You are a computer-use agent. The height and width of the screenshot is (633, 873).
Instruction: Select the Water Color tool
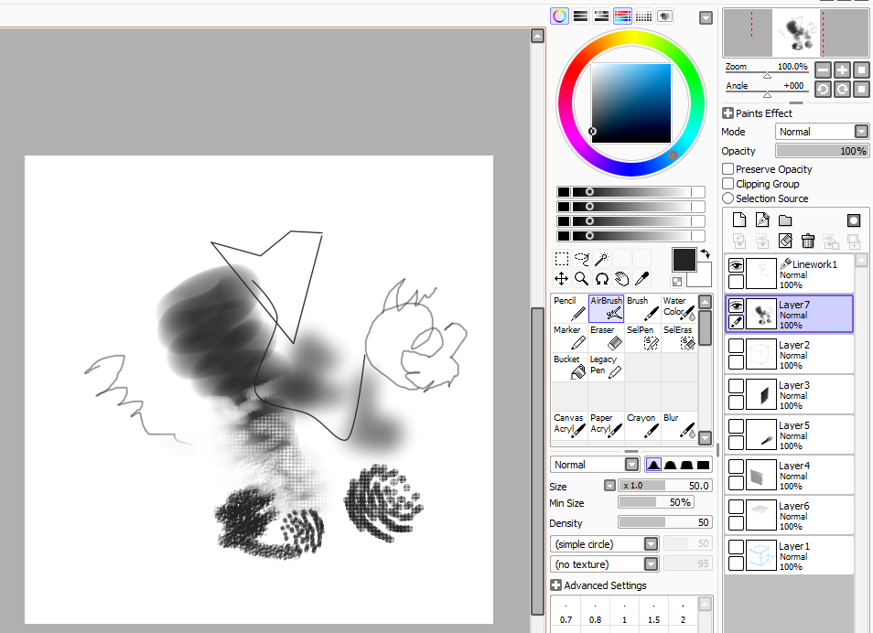[x=679, y=308]
